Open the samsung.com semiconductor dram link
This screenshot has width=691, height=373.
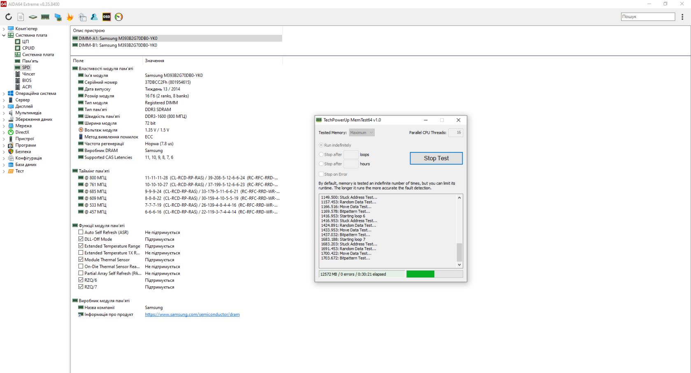tap(192, 315)
